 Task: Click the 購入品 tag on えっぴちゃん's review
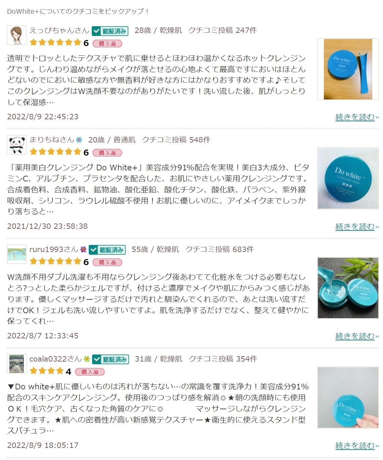tap(107, 43)
